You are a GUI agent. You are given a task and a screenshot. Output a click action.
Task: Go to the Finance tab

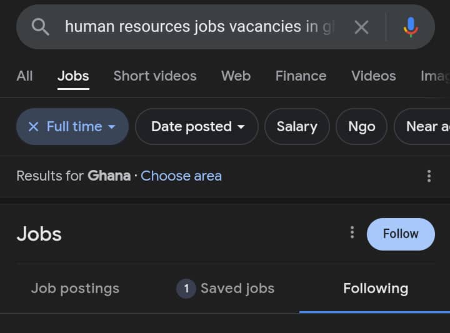coord(301,76)
